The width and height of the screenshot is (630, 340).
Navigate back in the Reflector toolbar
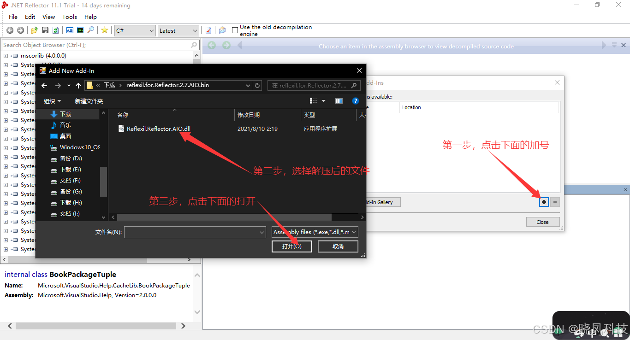click(10, 30)
